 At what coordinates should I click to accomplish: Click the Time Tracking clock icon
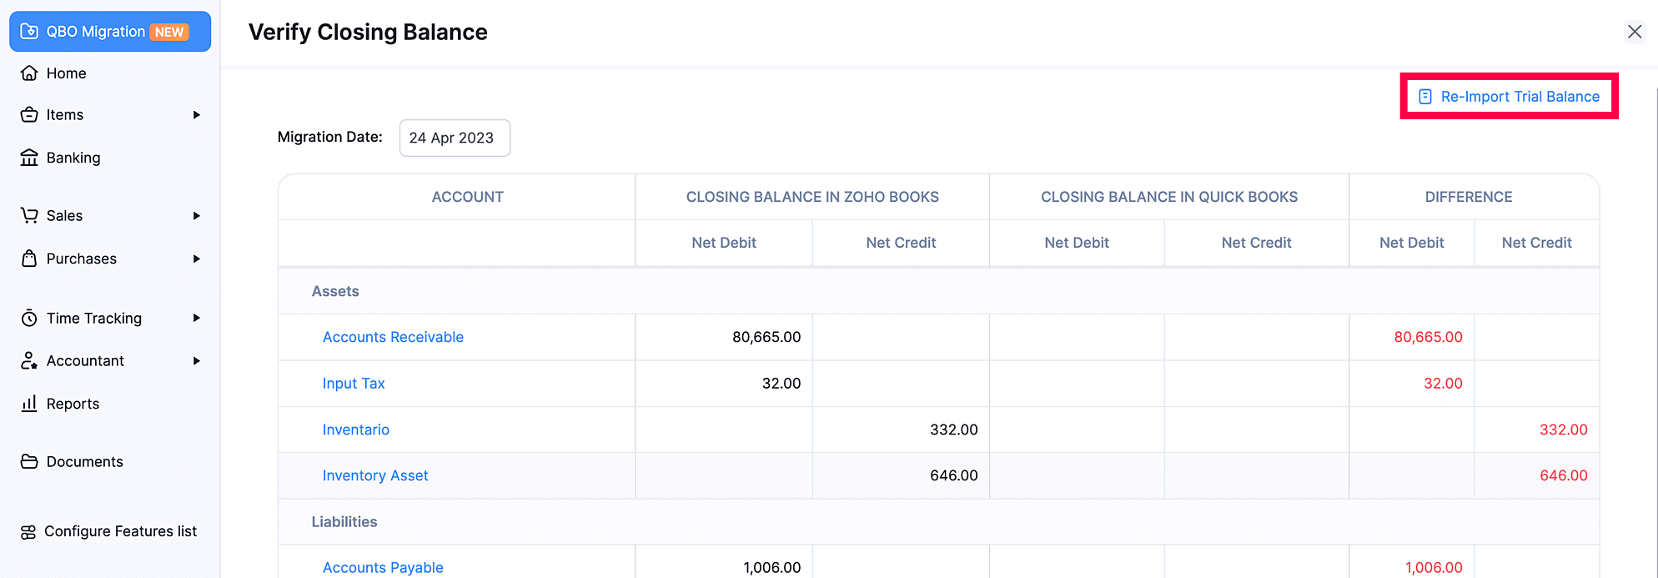(29, 318)
